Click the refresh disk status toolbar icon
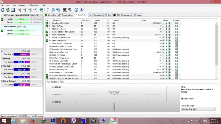The image size is (221, 124). [2, 10]
